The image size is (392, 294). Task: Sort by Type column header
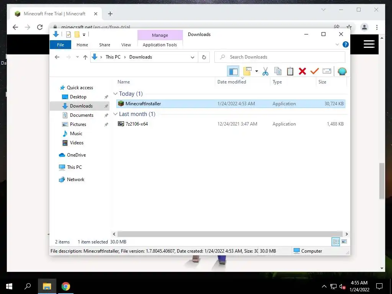(x=277, y=82)
